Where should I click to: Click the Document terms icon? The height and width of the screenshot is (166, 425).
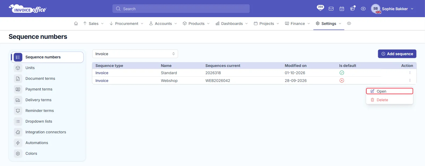(18, 78)
